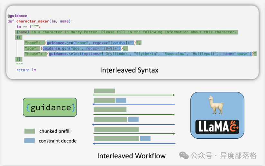265x166 pixels.
Task: Click the blue constraint decode legend swatch
Action: pos(30,141)
